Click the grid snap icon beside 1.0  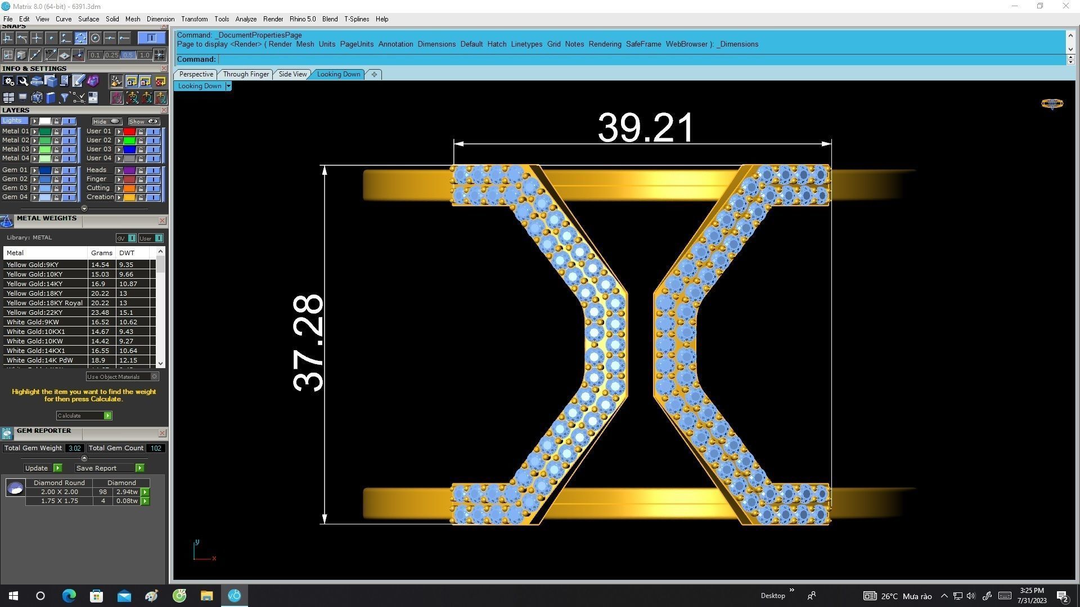click(x=160, y=55)
